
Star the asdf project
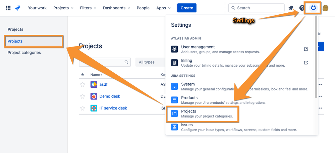(82, 84)
